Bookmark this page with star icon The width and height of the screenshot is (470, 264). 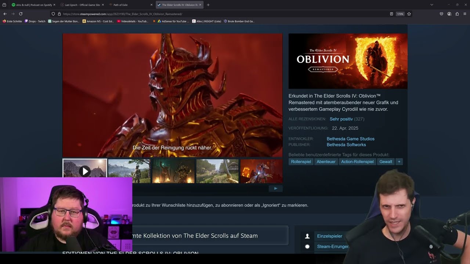click(x=409, y=14)
